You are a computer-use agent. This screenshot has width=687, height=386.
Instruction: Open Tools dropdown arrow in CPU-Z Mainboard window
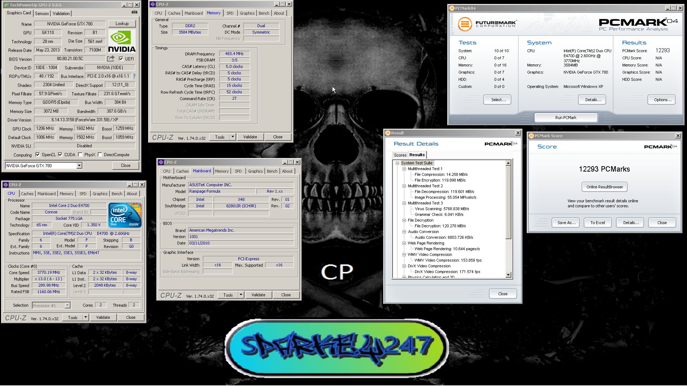coord(241,295)
